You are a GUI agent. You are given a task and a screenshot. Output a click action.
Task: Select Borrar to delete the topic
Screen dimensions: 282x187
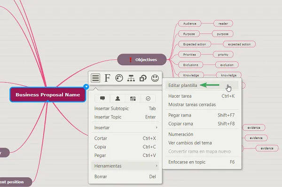(x=125, y=177)
